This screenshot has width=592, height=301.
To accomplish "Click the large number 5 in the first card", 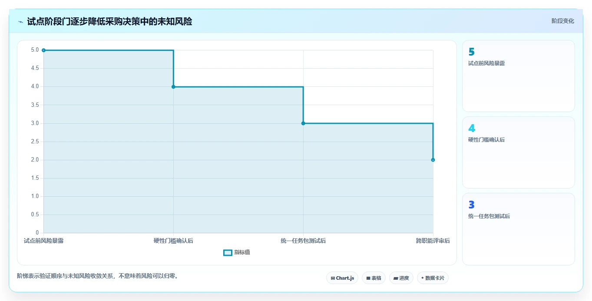I will (471, 52).
